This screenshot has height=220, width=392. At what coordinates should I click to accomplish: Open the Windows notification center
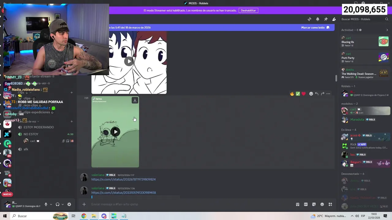tap(386, 216)
